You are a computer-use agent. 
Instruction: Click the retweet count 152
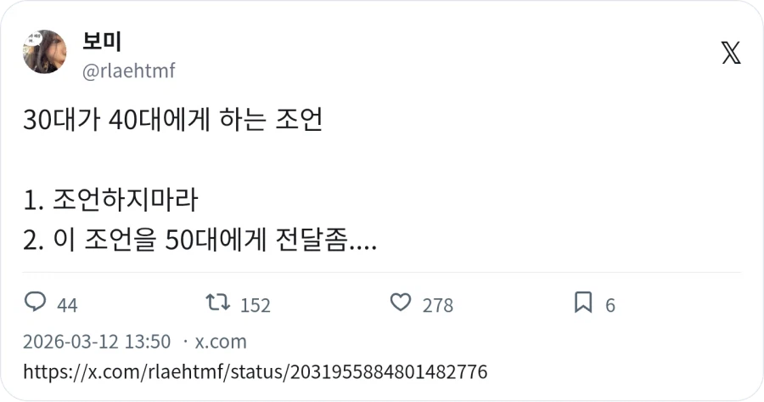[x=255, y=305]
